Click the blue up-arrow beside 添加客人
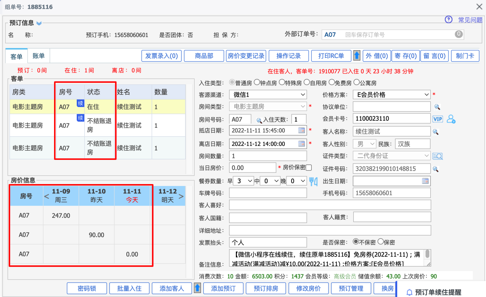Screen dimensions: 486x297 pyautogui.click(x=197, y=288)
